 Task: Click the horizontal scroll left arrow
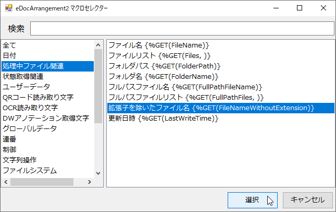point(6,182)
